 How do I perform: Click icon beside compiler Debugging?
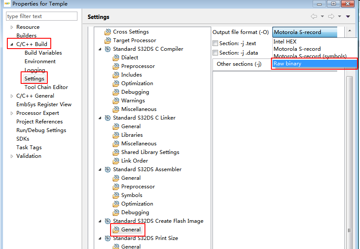tap(116, 92)
